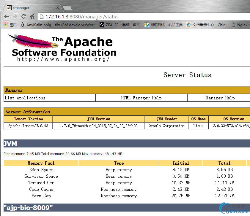Click the Memory Pool column header
The width and height of the screenshot is (250, 216).
[41, 163]
